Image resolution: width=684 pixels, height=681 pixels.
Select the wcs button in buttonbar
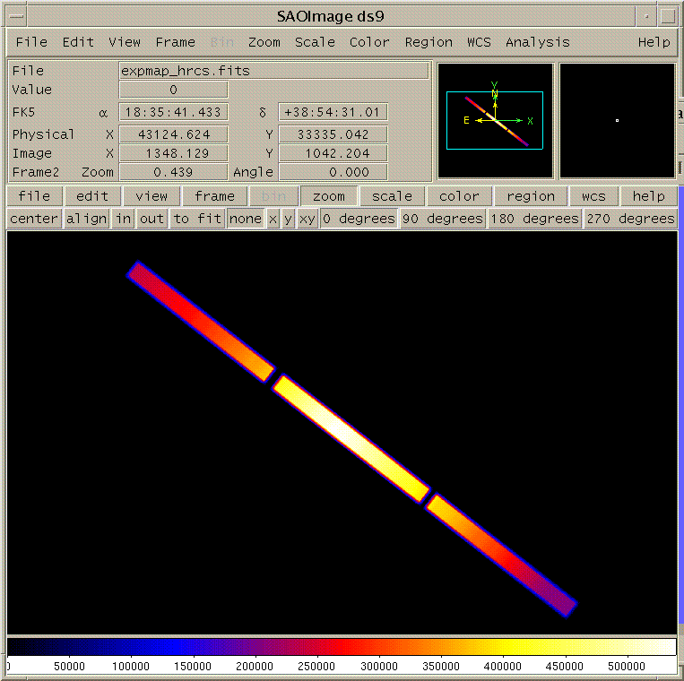593,196
